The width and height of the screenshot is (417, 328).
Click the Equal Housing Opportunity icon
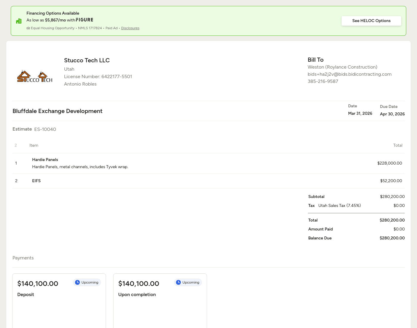pyautogui.click(x=28, y=28)
